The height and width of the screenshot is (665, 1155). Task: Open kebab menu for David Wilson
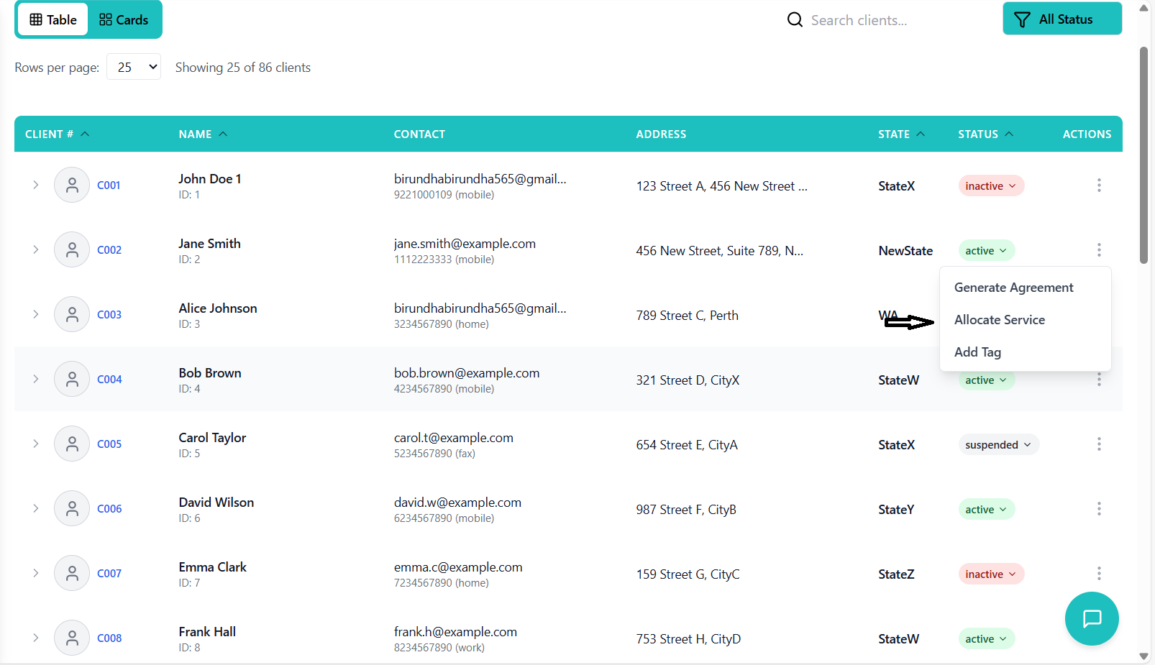(1098, 509)
